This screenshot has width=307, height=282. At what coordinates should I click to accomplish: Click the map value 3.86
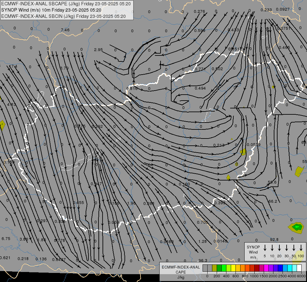point(24,239)
